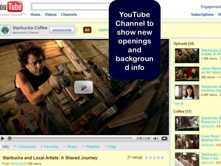Image resolution: width=221 pixels, height=166 pixels.
Task: Open first Uploads thumbnail with sculptor
Action: 187,56
